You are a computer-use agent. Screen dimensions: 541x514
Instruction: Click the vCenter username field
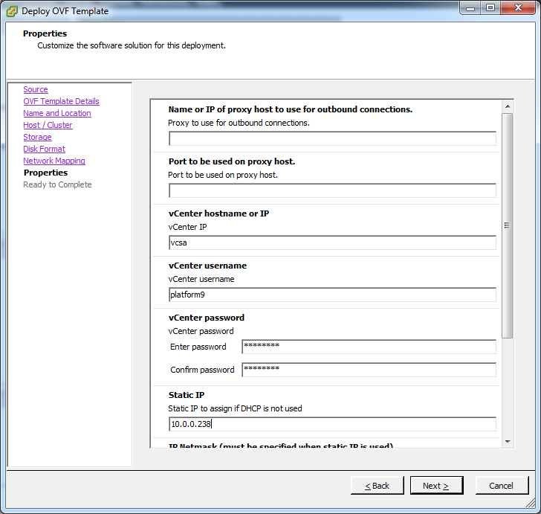tap(332, 295)
